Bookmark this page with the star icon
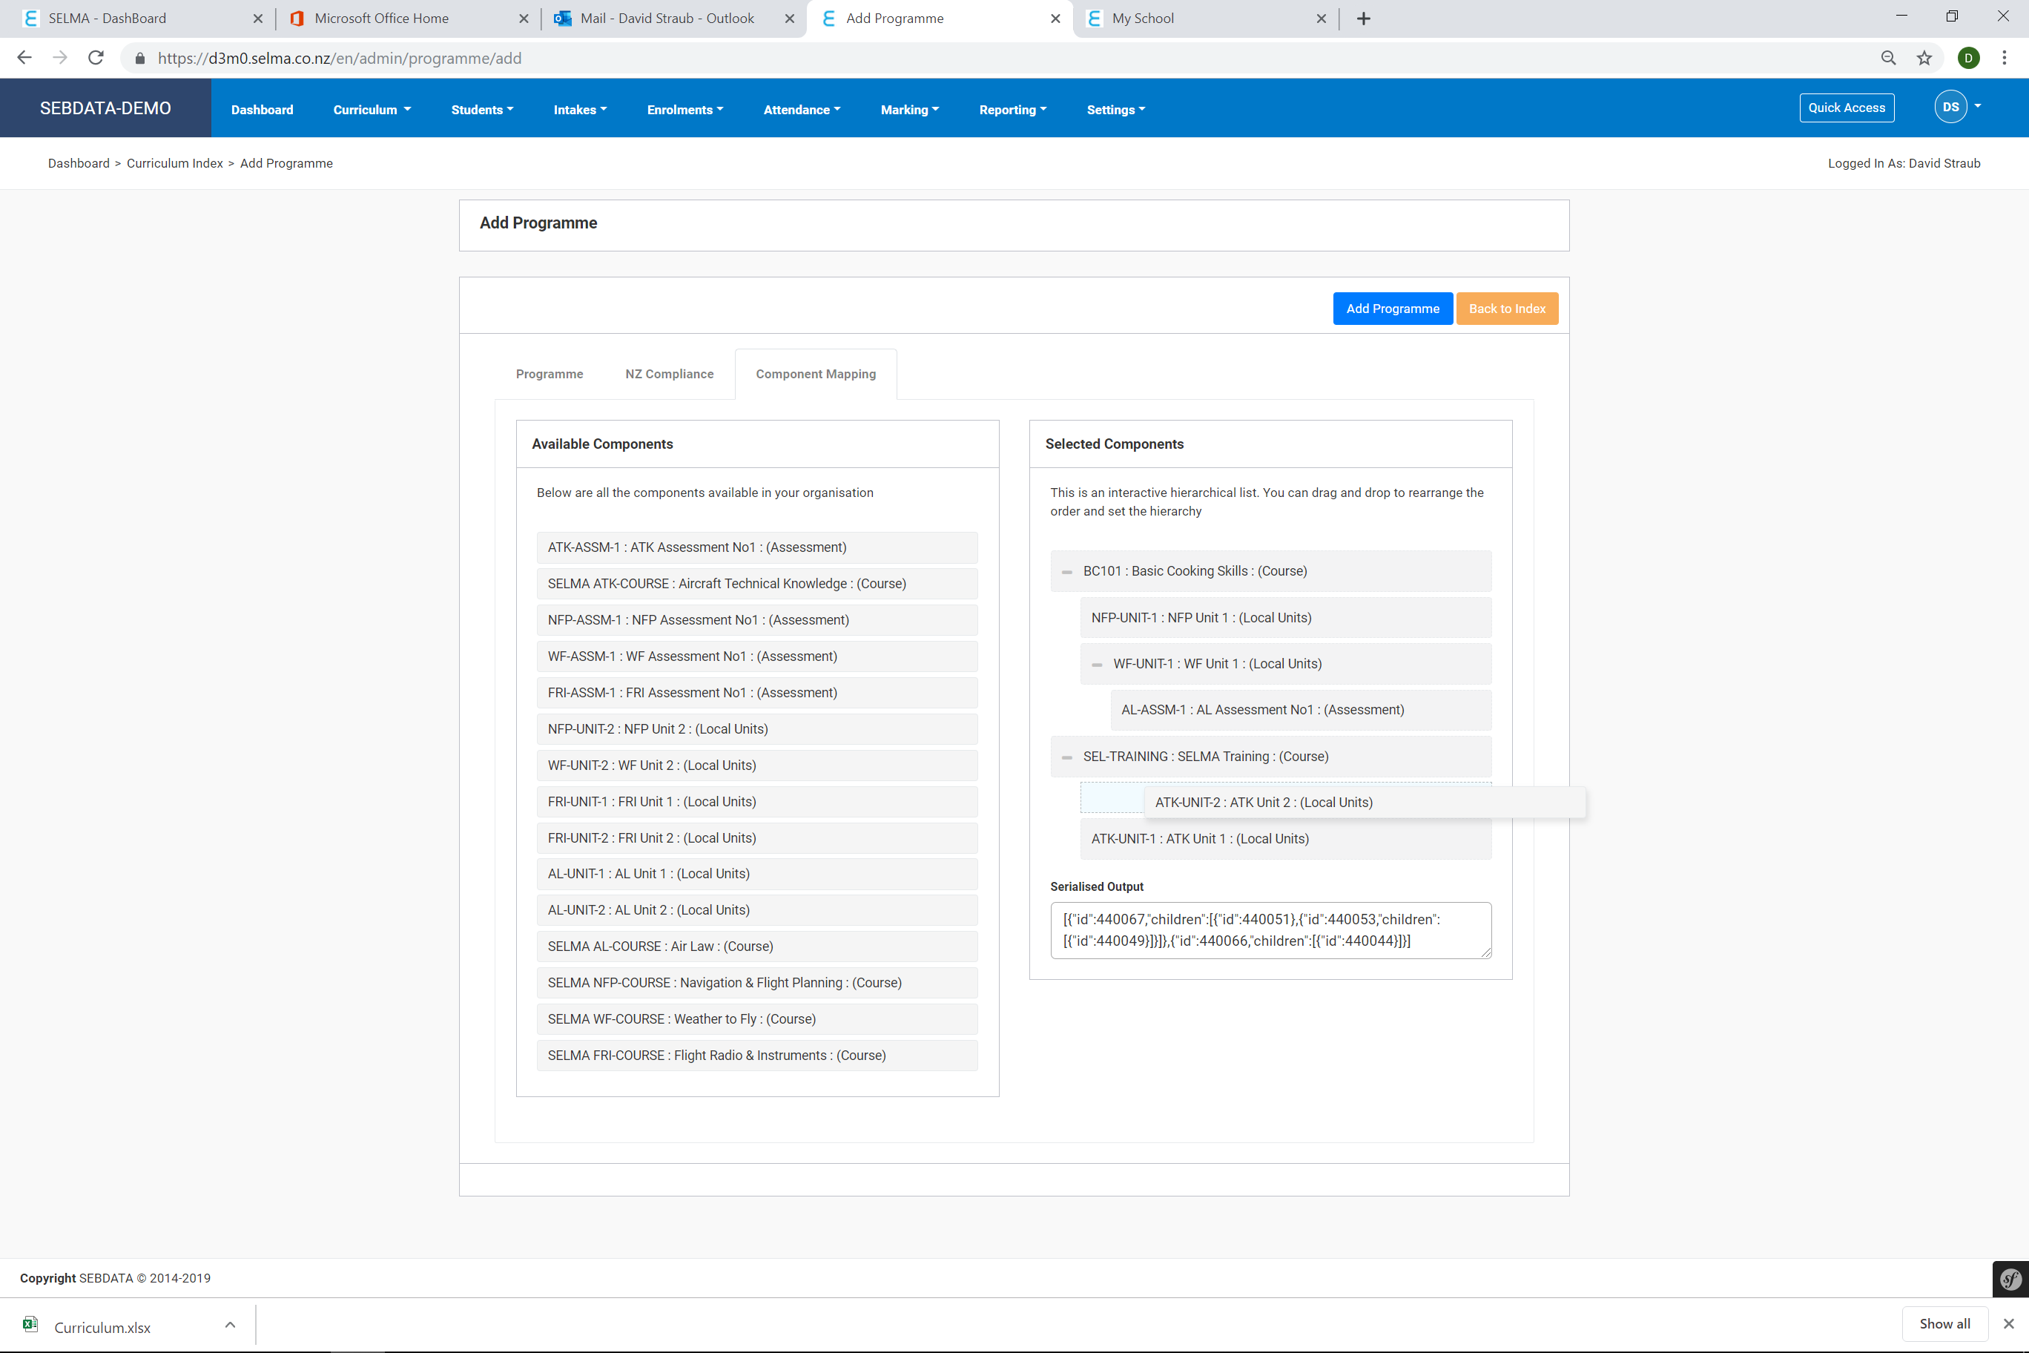The image size is (2029, 1353). 1924,58
